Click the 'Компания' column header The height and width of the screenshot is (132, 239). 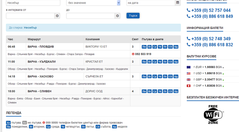point(92,39)
